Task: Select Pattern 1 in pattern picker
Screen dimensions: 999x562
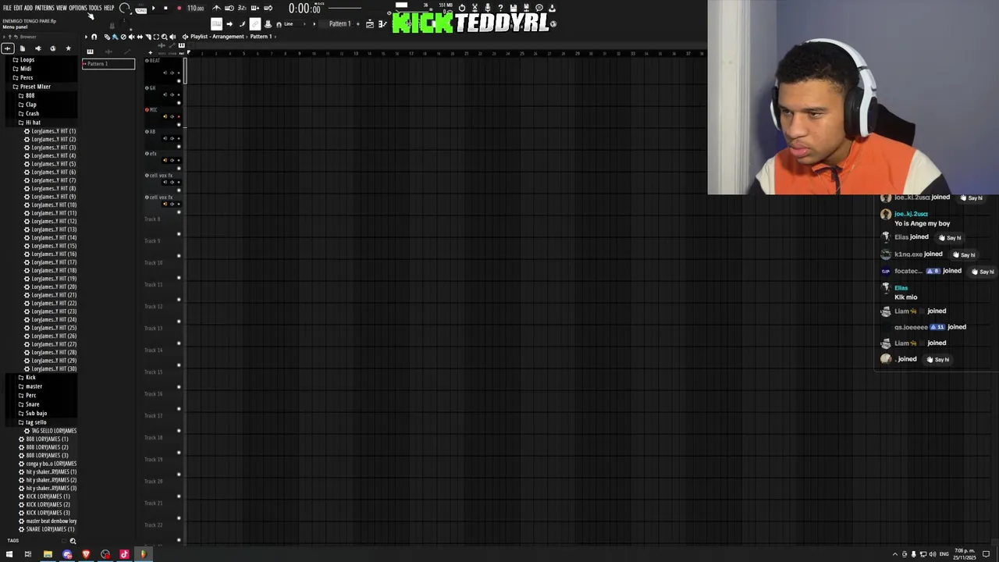Action: pos(108,64)
